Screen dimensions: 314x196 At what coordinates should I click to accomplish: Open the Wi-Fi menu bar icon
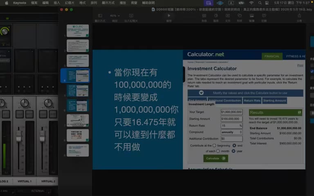coord(251,3)
